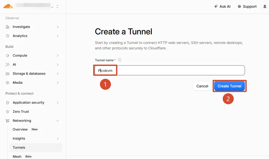
Task: Click the Analytics pie chart icon
Action: tap(8, 36)
